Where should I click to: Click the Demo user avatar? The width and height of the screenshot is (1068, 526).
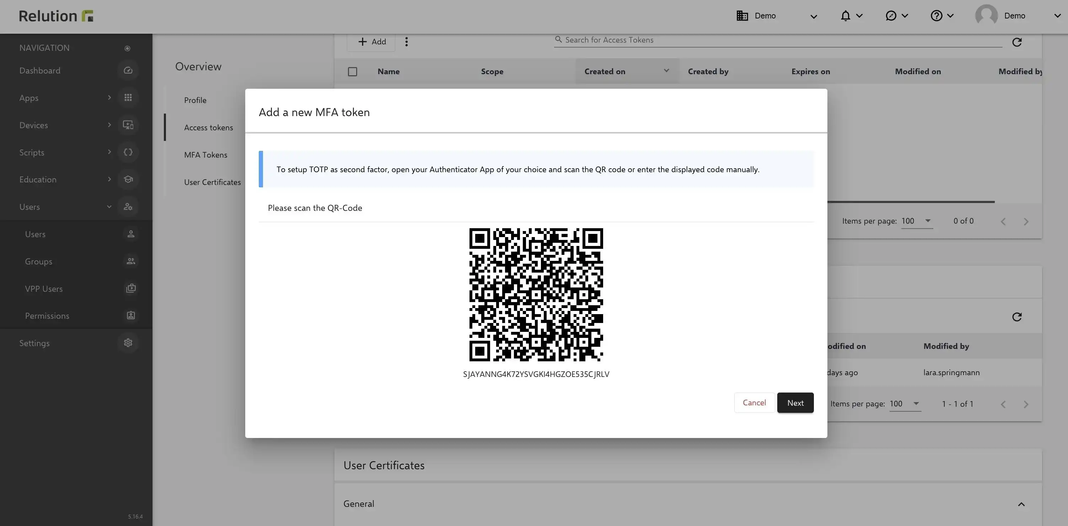(986, 16)
